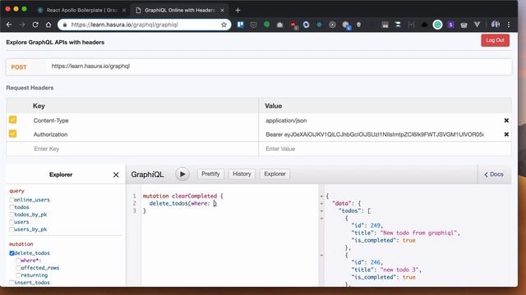The width and height of the screenshot is (526, 295).
Task: Click the POST method label
Action: (19, 67)
